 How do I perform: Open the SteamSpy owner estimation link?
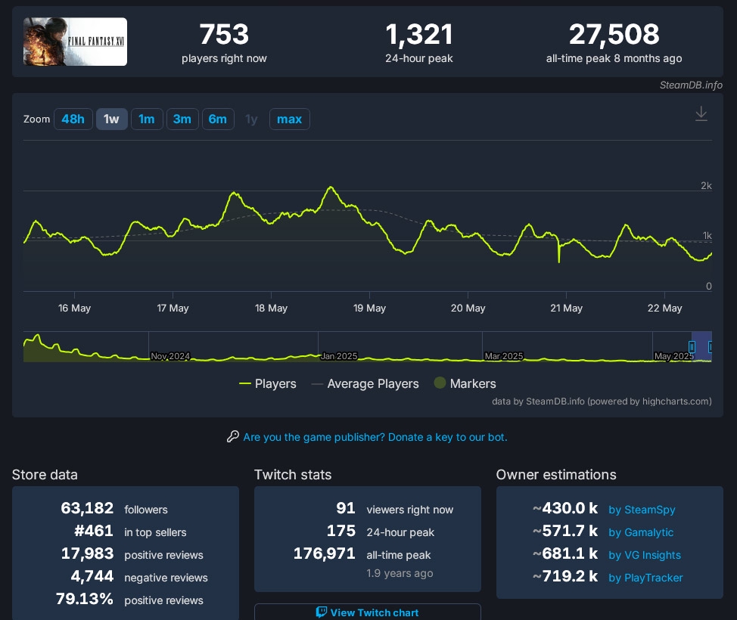[x=642, y=510]
